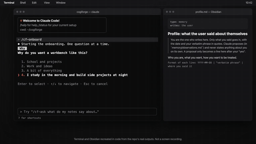Open the Edit menu
The image size is (256, 144).
(x=34, y=3)
